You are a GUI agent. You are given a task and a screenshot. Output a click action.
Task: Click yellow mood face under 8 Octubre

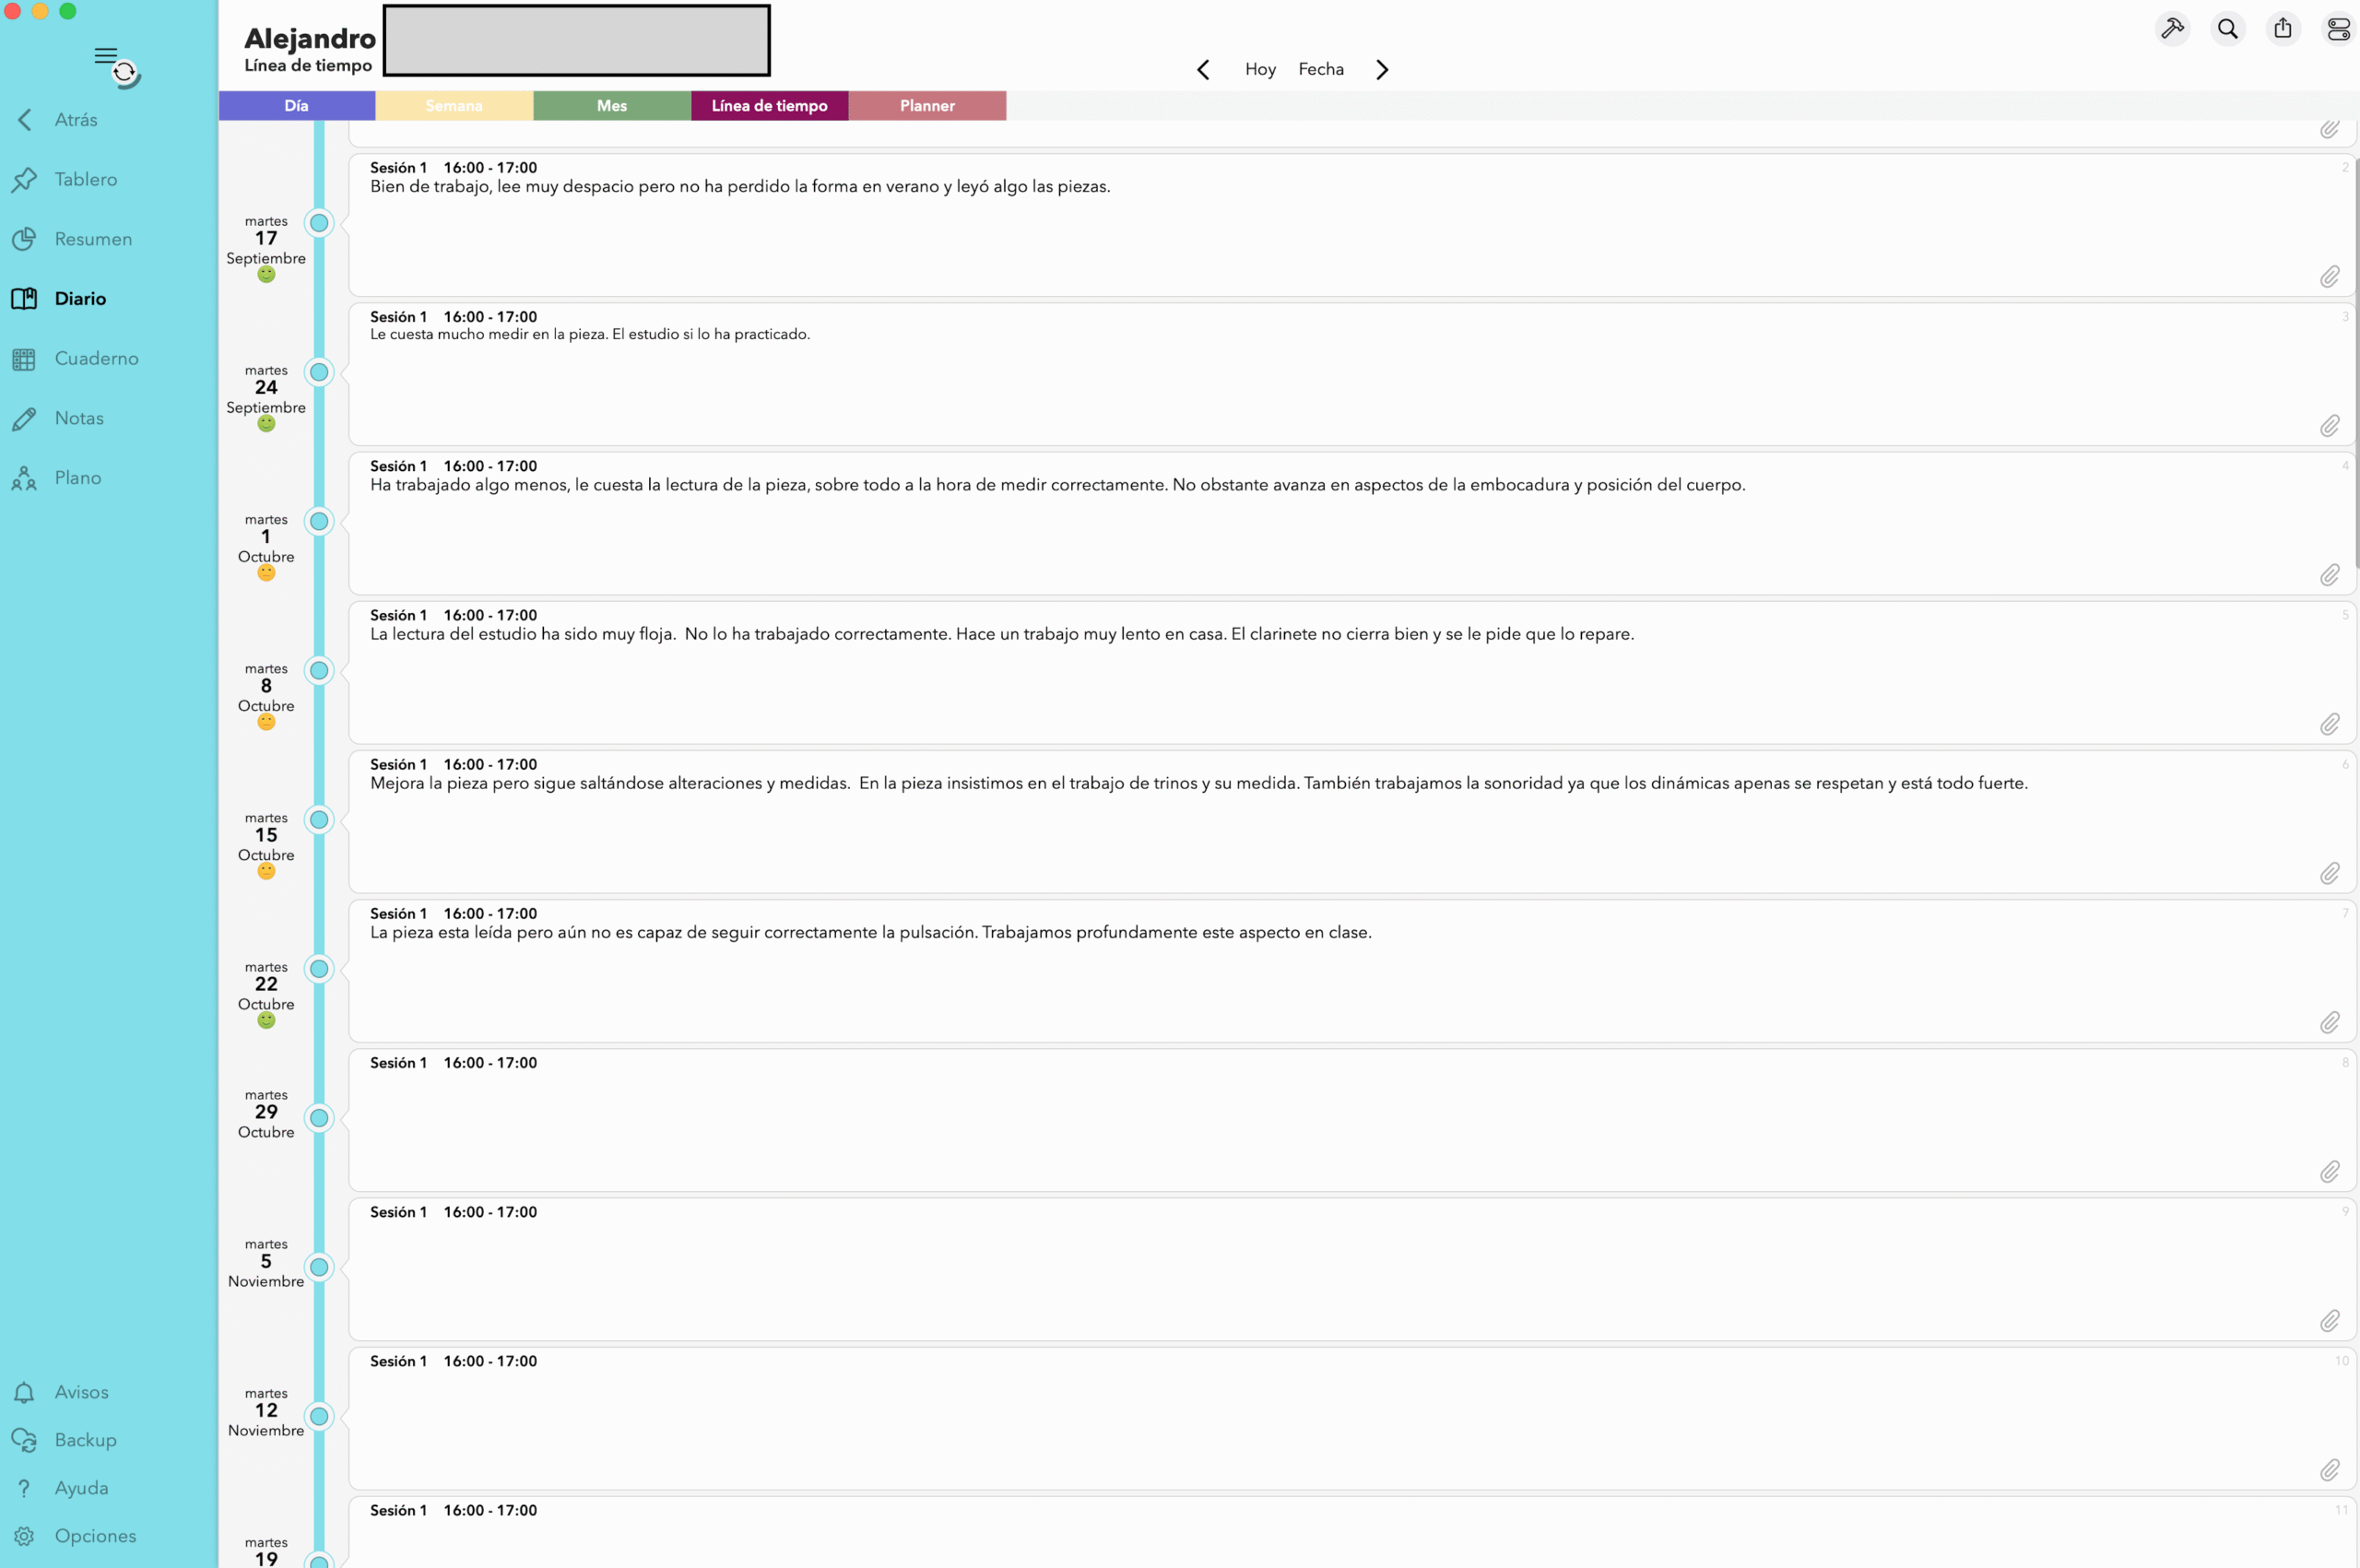tap(266, 722)
